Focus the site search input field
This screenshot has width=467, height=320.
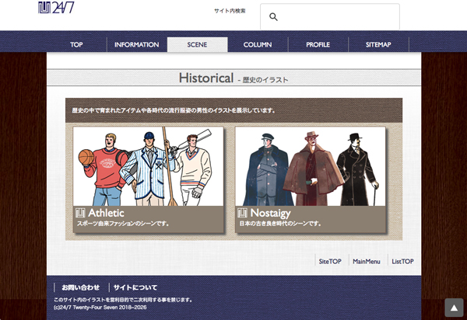(x=330, y=17)
